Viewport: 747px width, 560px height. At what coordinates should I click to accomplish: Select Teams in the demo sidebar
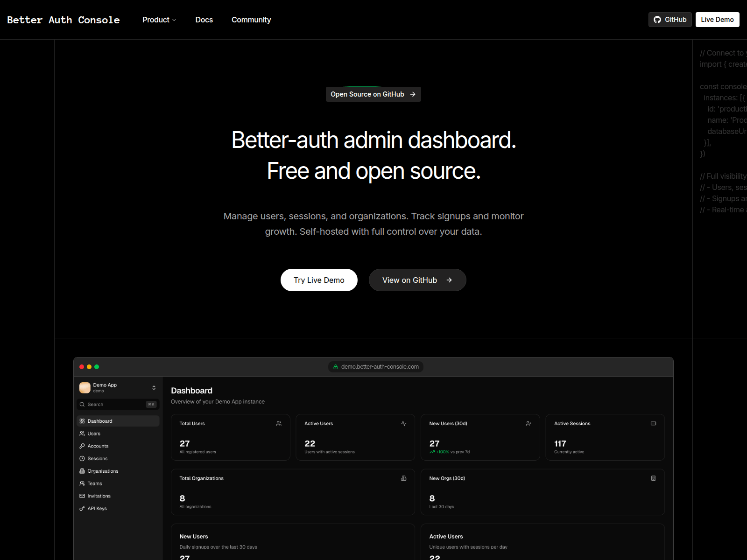click(x=118, y=483)
